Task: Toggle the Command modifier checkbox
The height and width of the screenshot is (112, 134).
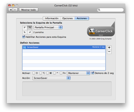Action: click(x=47, y=73)
